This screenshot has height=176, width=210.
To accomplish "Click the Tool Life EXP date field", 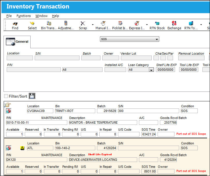I will tap(189, 70).
